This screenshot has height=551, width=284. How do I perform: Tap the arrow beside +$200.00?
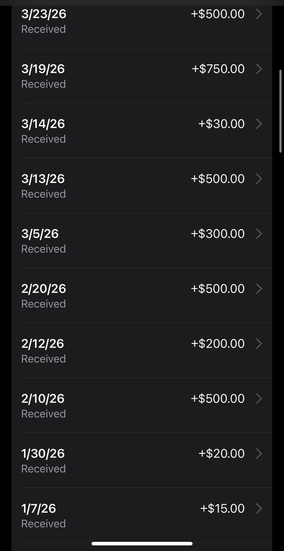[259, 343]
